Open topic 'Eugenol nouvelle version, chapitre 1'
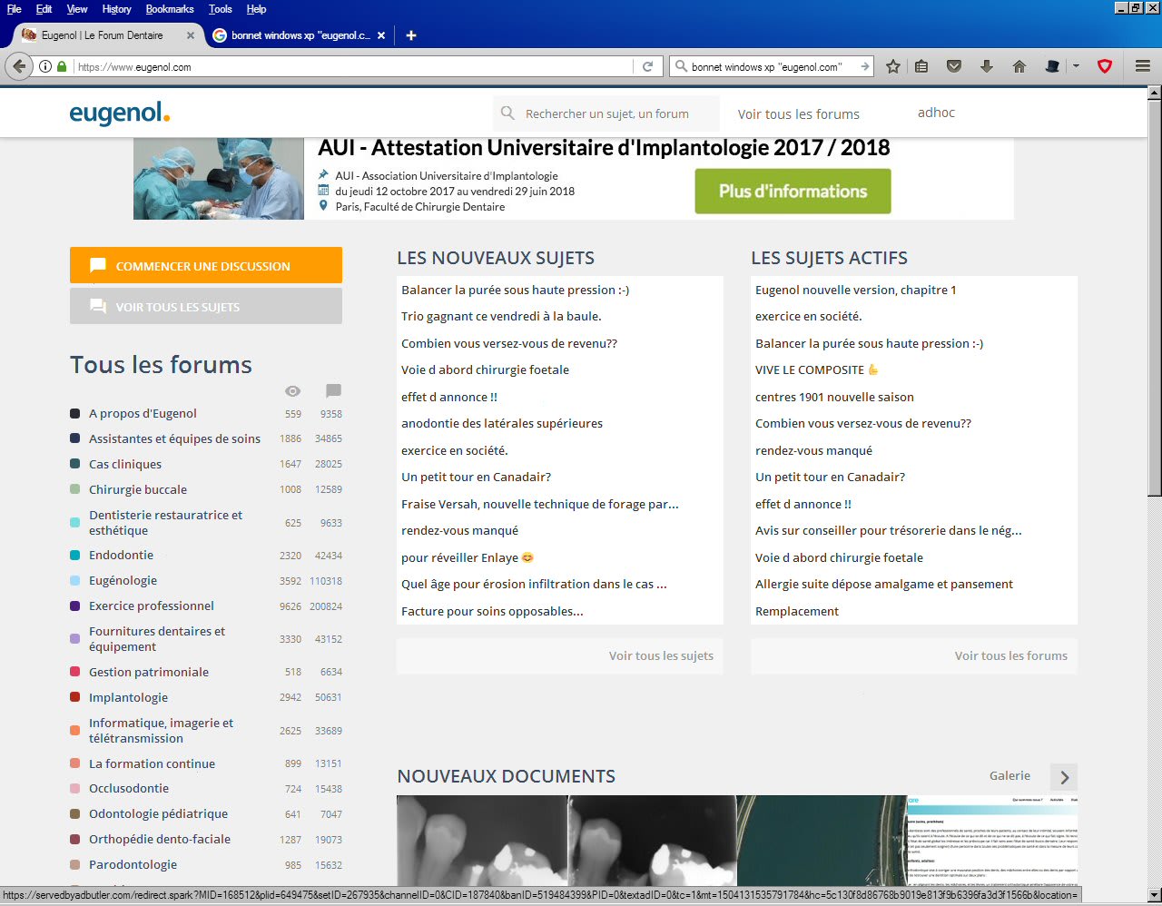Screen dimensions: 1162x906 (855, 290)
